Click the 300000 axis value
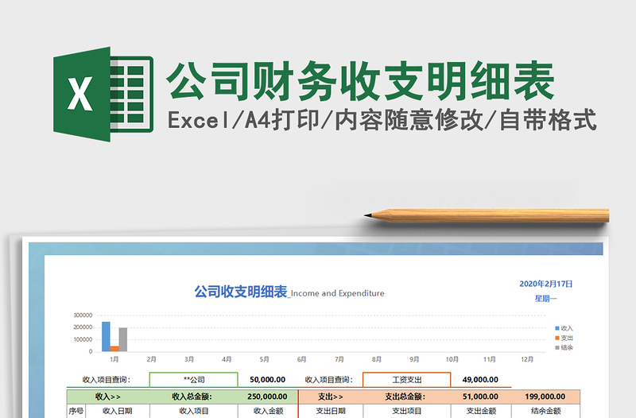The image size is (636, 418). click(x=83, y=315)
